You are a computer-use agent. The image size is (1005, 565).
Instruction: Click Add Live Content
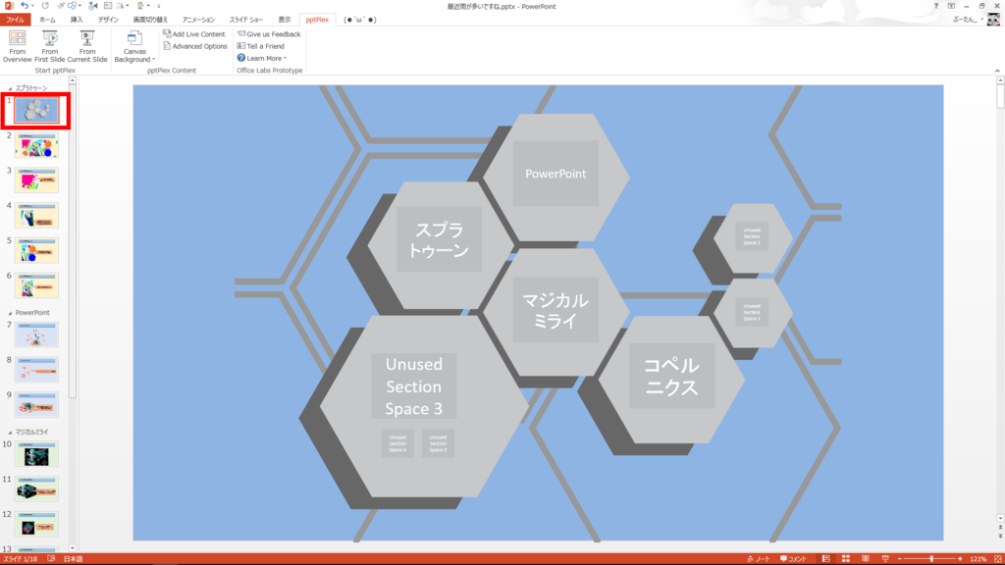[194, 34]
